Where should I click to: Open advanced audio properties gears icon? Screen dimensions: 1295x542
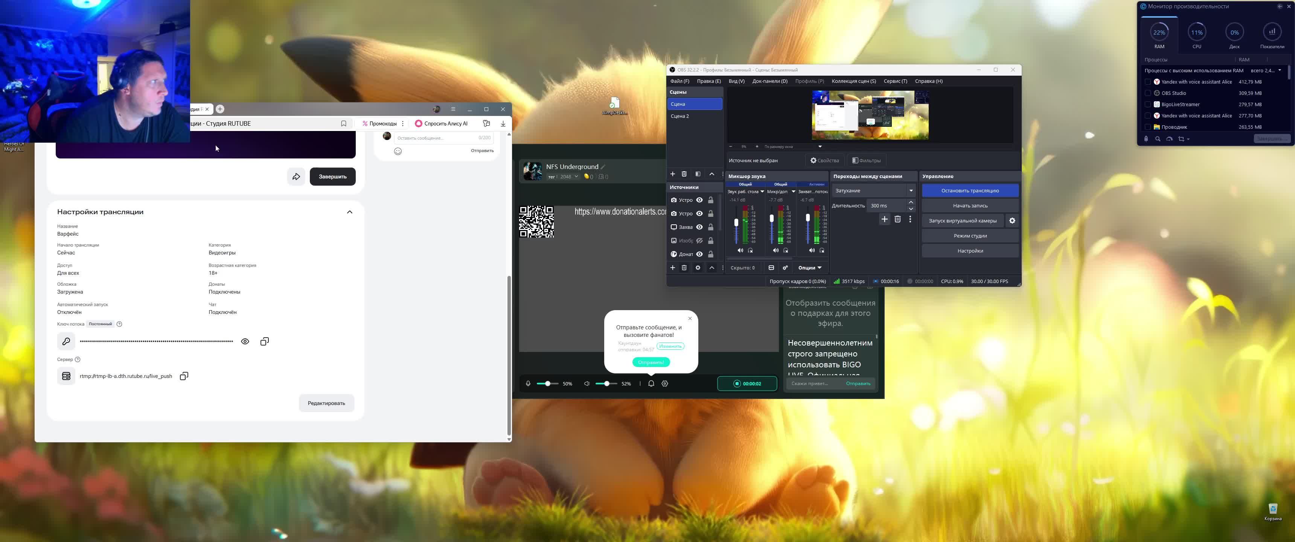[785, 268]
